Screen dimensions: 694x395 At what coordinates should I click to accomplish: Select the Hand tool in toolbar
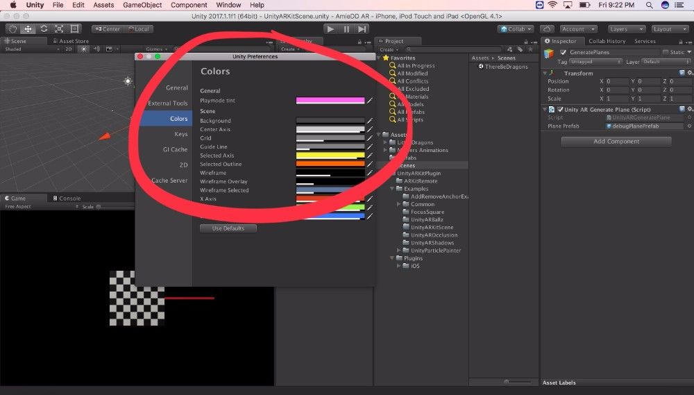pyautogui.click(x=13, y=28)
